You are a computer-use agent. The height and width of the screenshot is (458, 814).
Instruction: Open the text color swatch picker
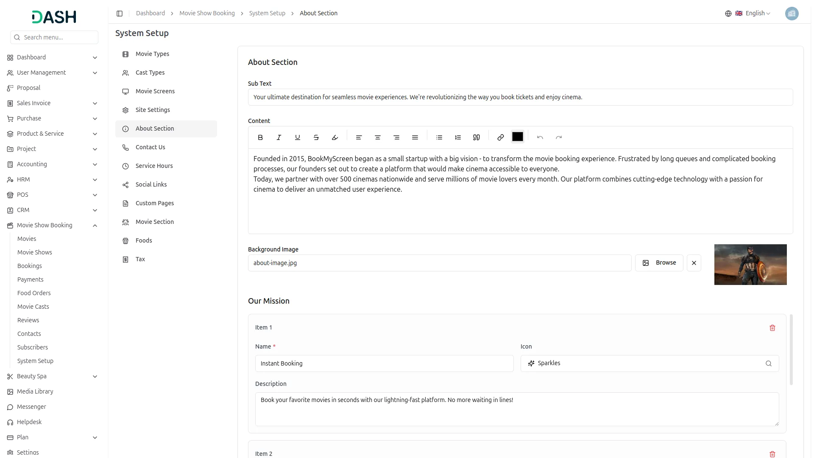(517, 137)
